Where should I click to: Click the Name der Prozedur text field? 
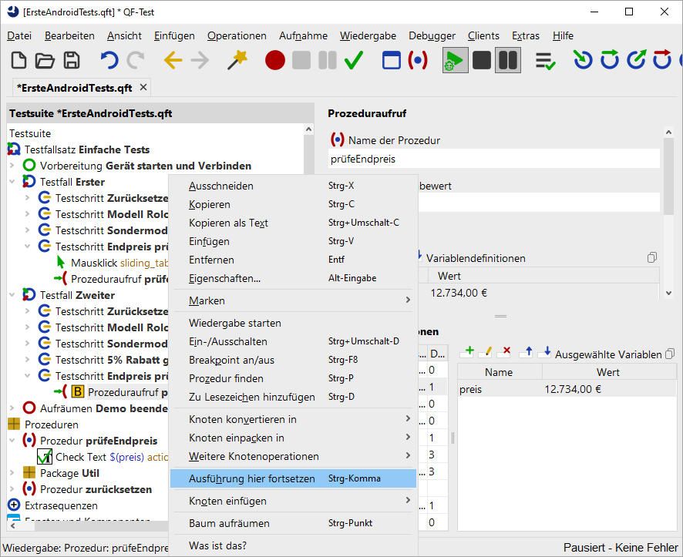pyautogui.click(x=493, y=159)
